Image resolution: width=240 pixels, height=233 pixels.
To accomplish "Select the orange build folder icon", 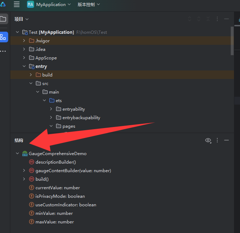I will tap(38, 75).
